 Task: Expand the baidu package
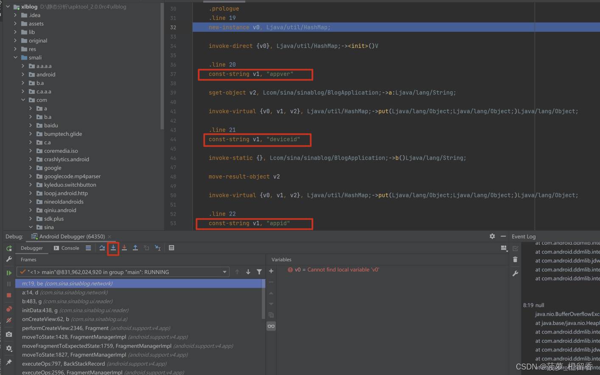coord(31,126)
